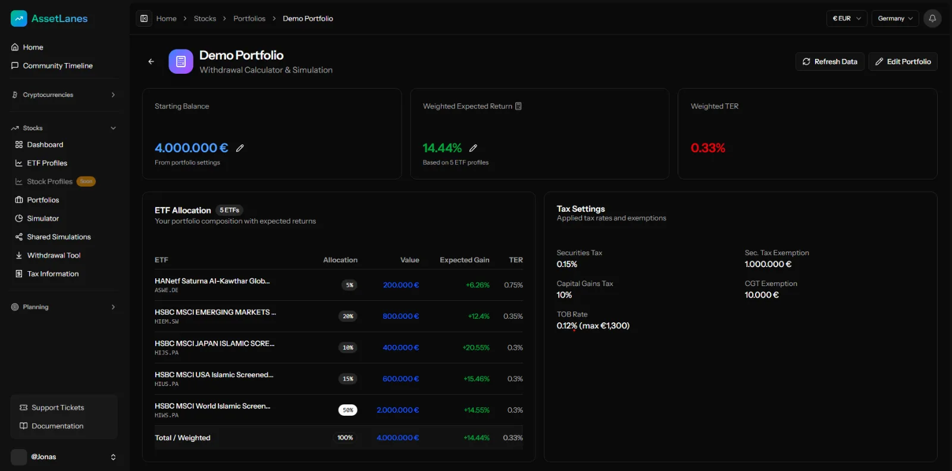Viewport: 952px width, 471px height.
Task: Click the Home sidebar icon
Action: pos(15,47)
